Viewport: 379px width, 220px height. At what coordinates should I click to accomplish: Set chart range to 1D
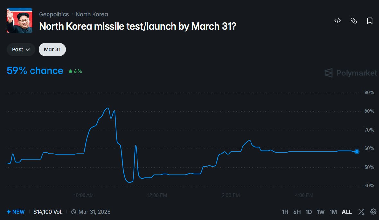(x=309, y=212)
